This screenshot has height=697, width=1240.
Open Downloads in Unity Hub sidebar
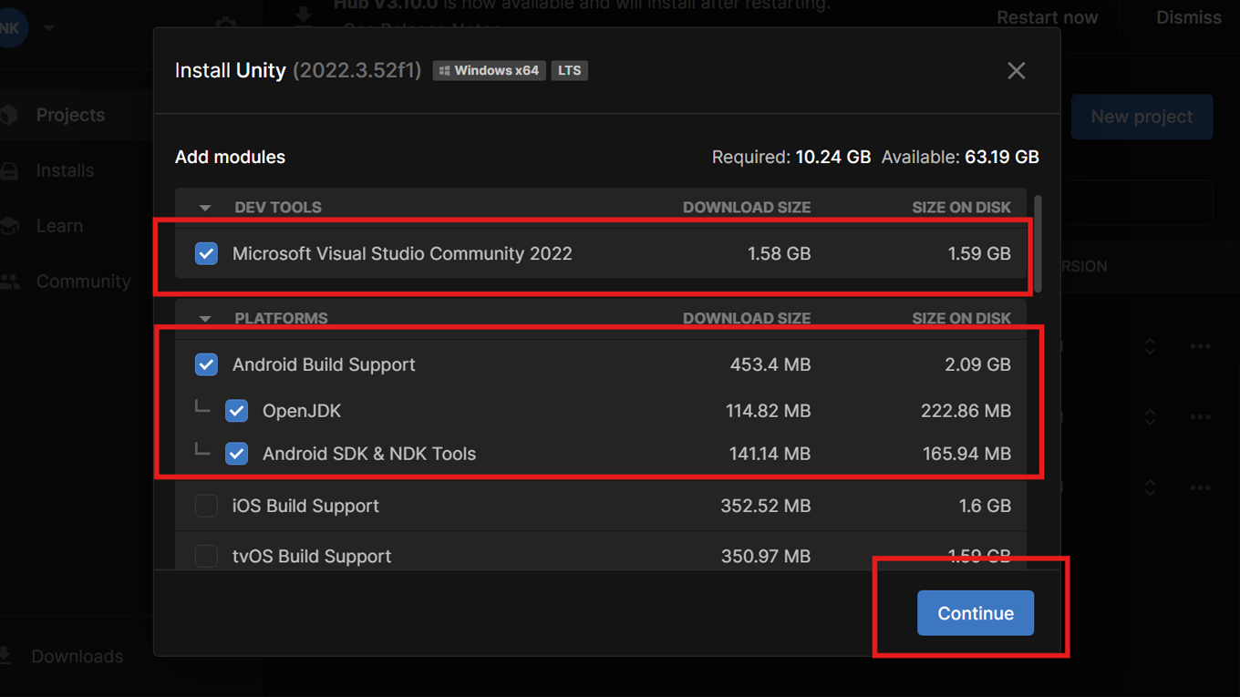click(x=77, y=656)
